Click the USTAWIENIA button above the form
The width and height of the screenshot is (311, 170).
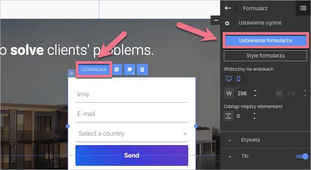pyautogui.click(x=94, y=70)
